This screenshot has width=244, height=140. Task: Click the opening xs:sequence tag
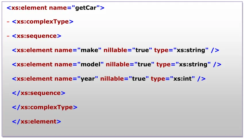point(36,36)
